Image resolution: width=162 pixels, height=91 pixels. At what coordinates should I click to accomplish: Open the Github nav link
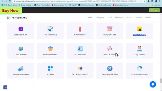[x=129, y=17]
